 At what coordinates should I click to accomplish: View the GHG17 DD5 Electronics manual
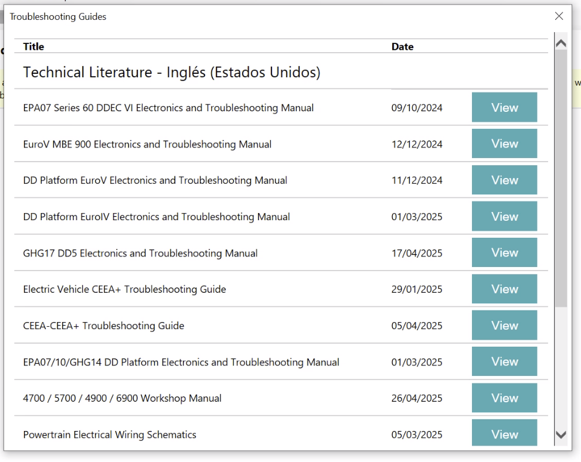click(504, 253)
